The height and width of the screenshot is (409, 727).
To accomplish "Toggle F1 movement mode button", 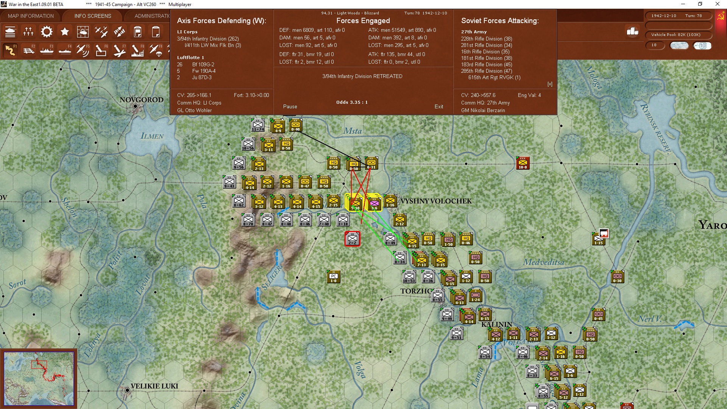I will coord(10,50).
